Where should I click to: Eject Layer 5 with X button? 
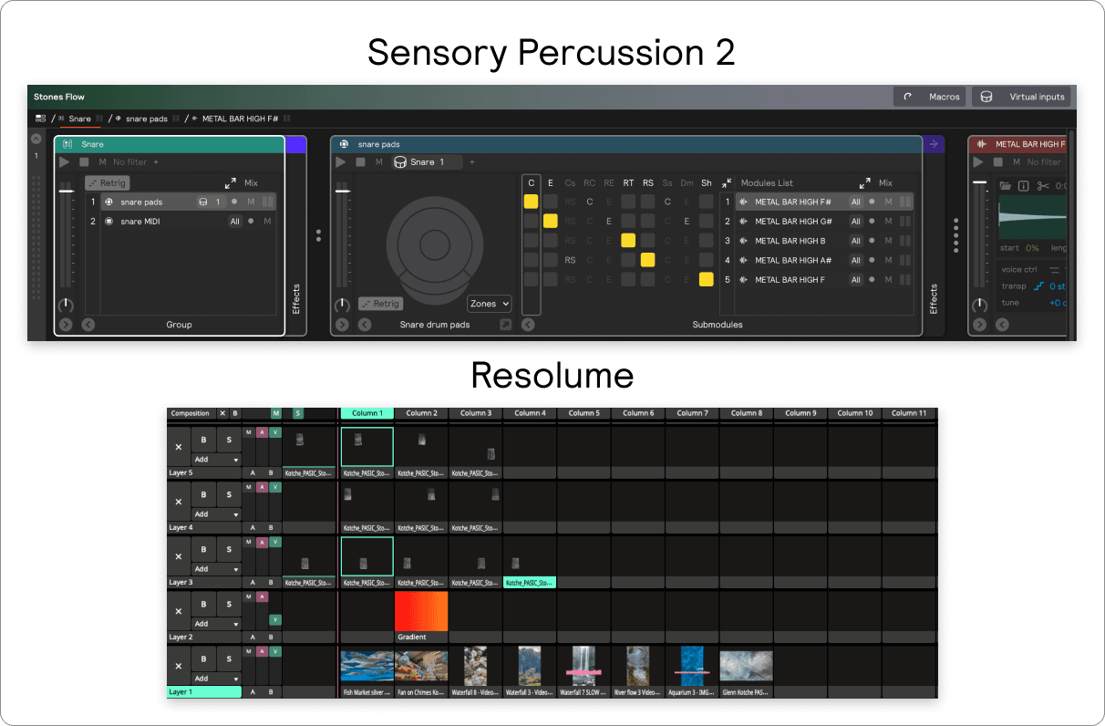(x=178, y=447)
